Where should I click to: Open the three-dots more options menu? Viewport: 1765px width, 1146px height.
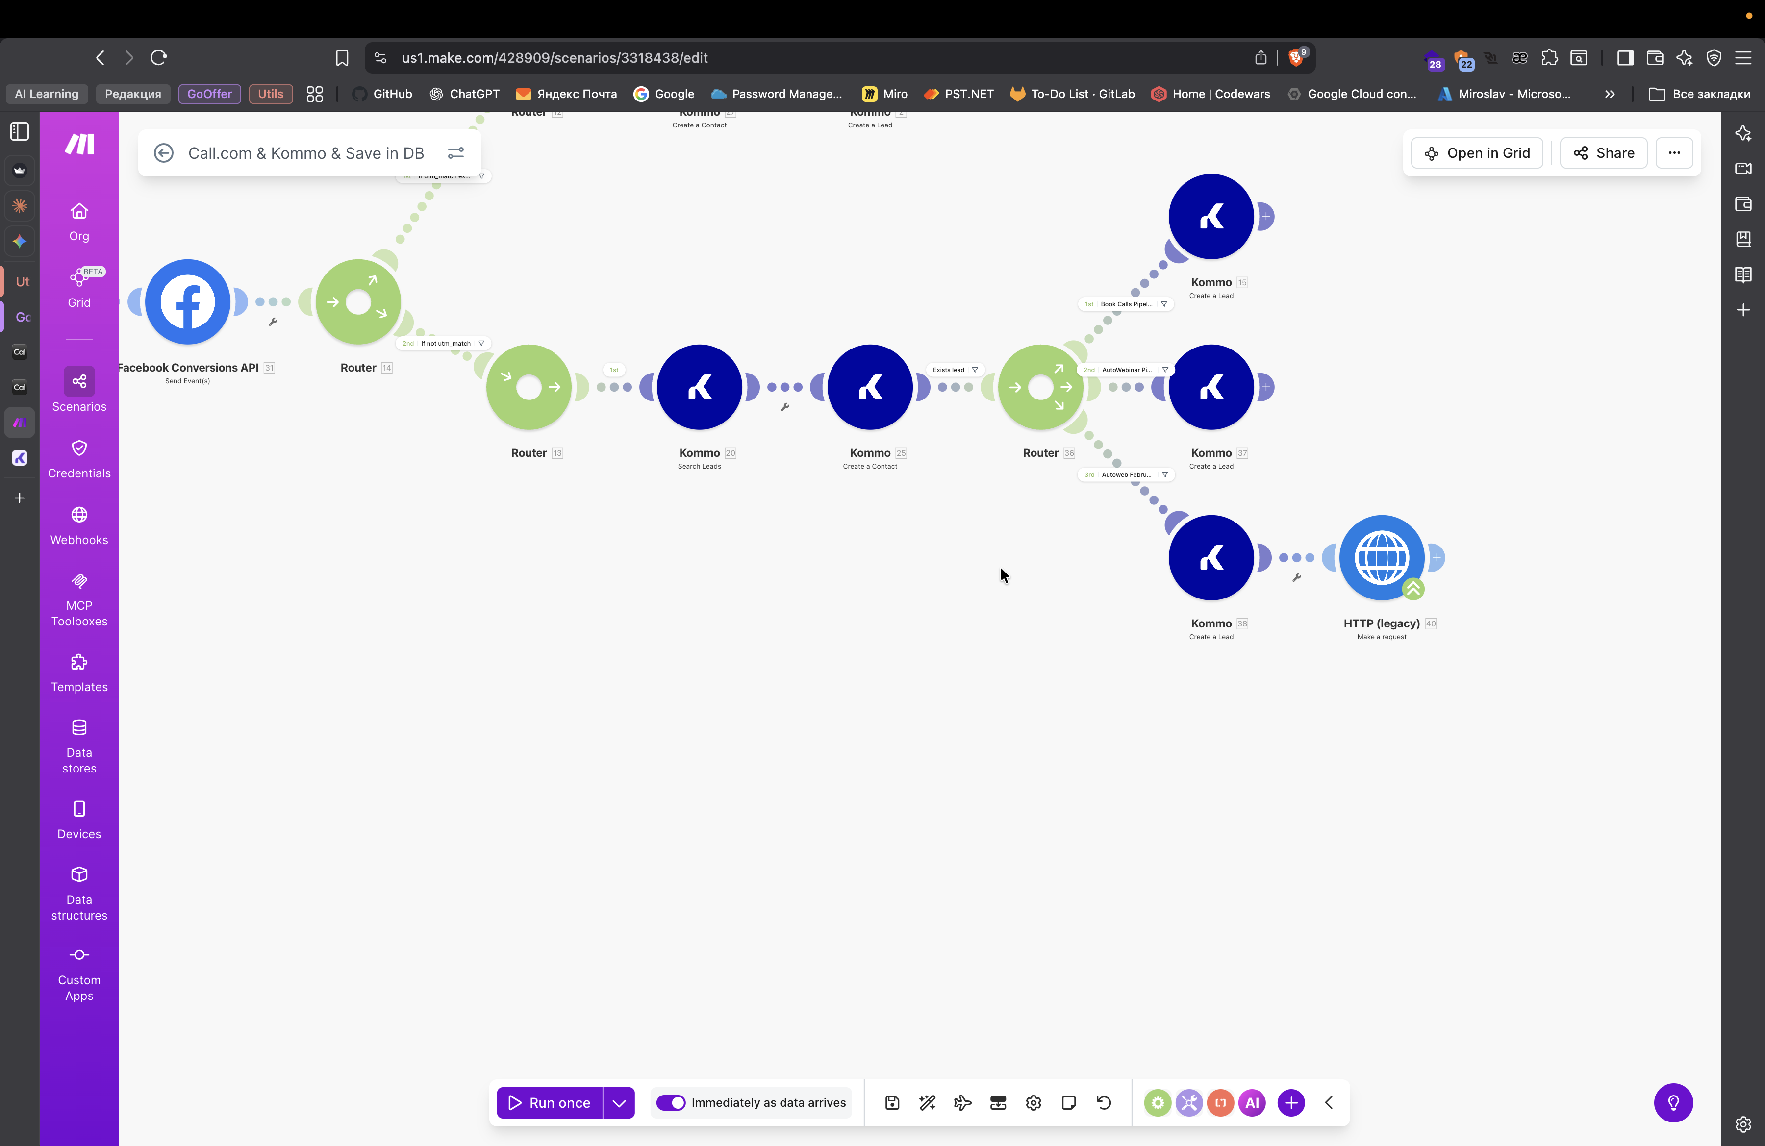1674,153
